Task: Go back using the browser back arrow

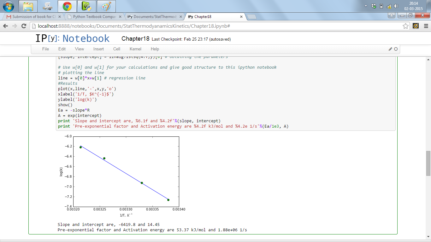Action: 6,26
